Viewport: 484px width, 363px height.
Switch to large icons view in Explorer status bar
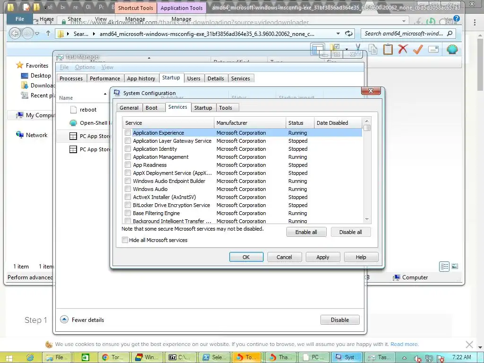click(x=455, y=266)
